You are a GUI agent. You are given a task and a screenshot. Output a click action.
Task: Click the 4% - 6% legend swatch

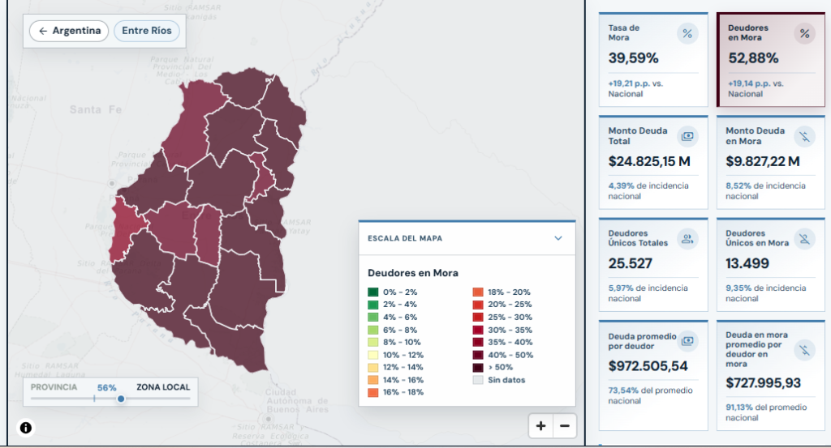[x=373, y=318]
